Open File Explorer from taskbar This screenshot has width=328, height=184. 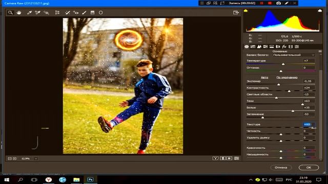(x=76, y=179)
